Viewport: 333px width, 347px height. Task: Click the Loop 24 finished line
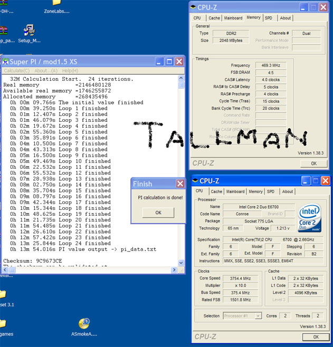point(60,244)
